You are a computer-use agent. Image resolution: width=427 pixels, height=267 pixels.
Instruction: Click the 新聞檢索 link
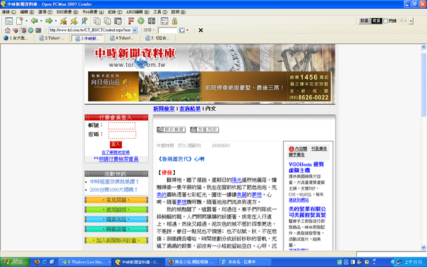coord(163,108)
